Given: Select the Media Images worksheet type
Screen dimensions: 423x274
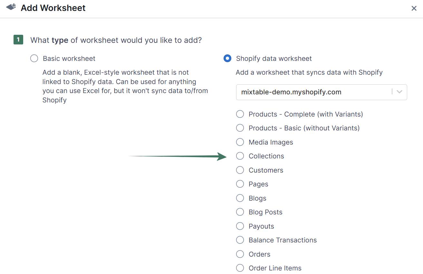Looking at the screenshot, I should click(x=240, y=142).
